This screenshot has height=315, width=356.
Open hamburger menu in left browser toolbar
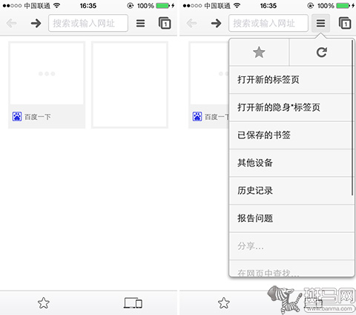click(x=140, y=24)
